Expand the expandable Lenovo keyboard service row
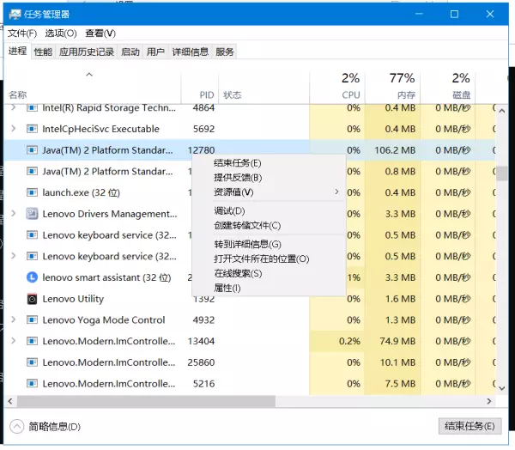This screenshot has width=515, height=450. 13,256
